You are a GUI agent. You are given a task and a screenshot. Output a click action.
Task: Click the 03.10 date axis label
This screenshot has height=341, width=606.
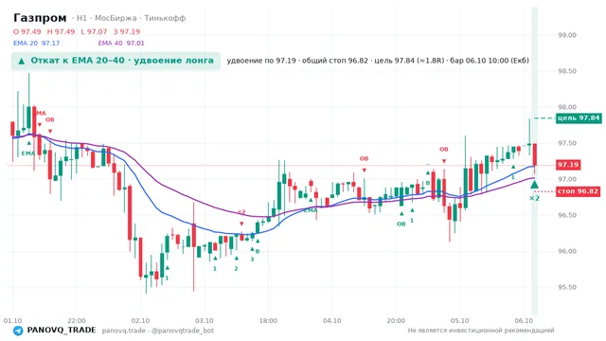click(205, 320)
